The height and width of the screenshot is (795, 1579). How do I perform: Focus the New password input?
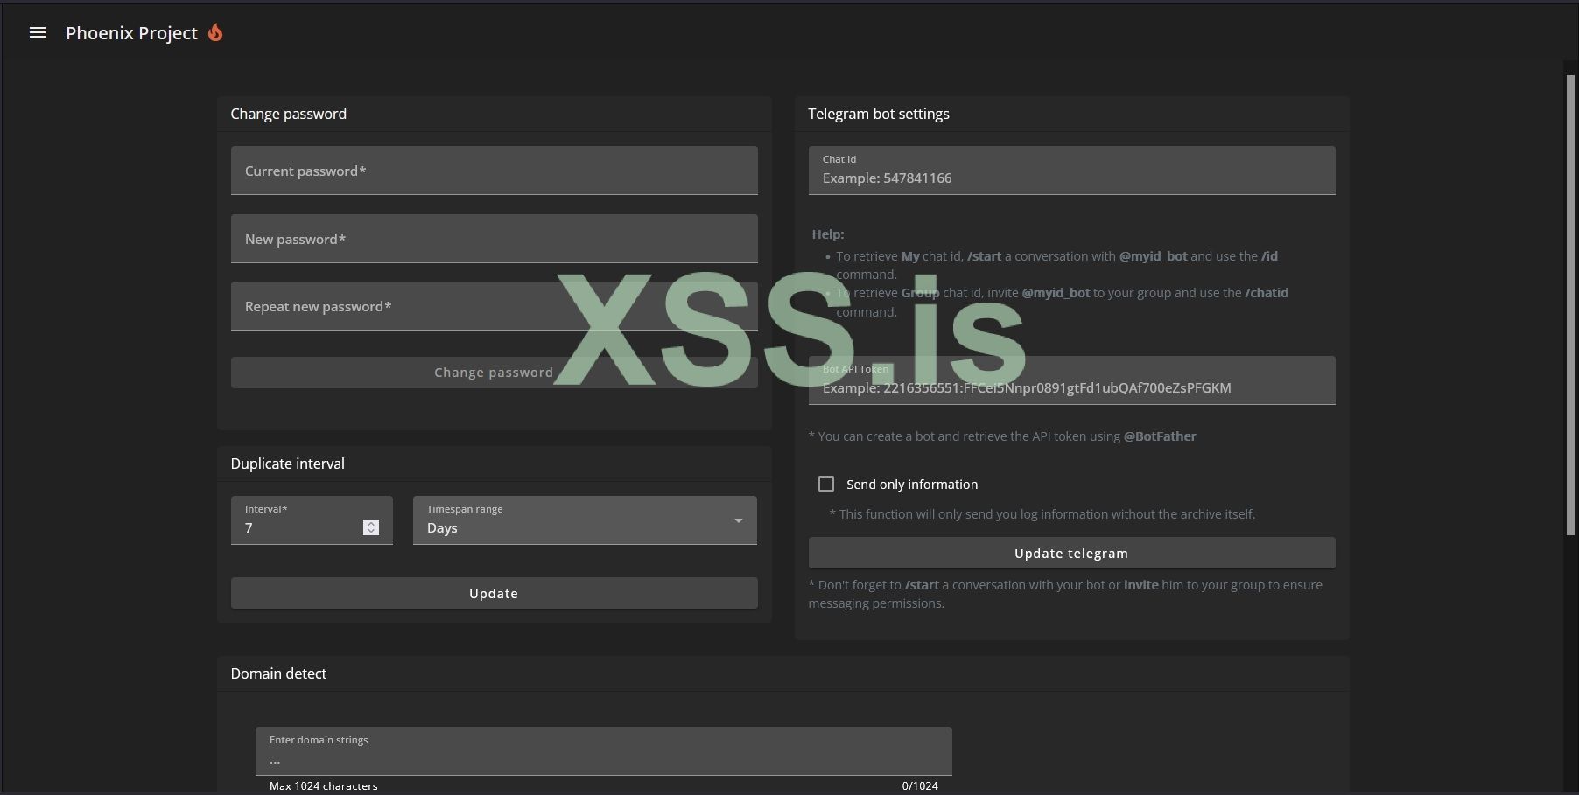494,239
